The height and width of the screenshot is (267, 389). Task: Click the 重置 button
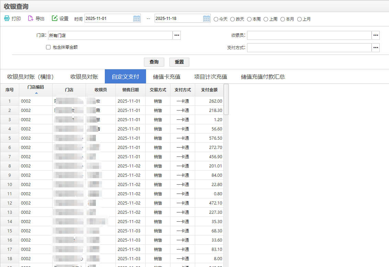pyautogui.click(x=179, y=62)
